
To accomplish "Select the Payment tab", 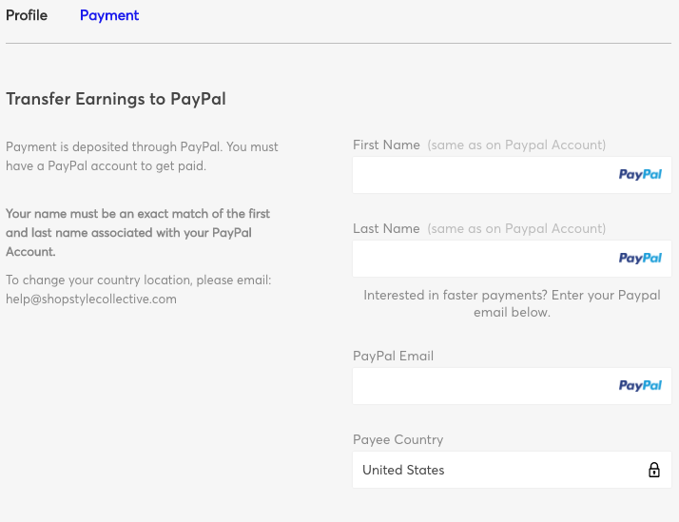I will 109,15.
